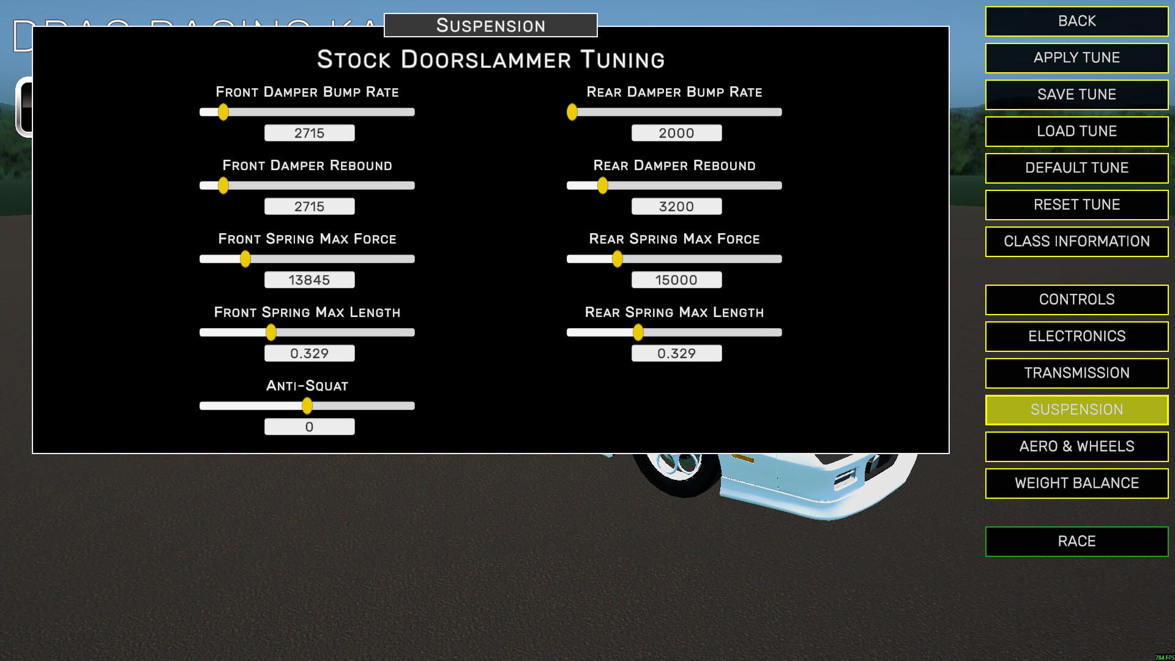Click Rear Spring Max Force slider handle
The image size is (1175, 661).
coord(617,259)
